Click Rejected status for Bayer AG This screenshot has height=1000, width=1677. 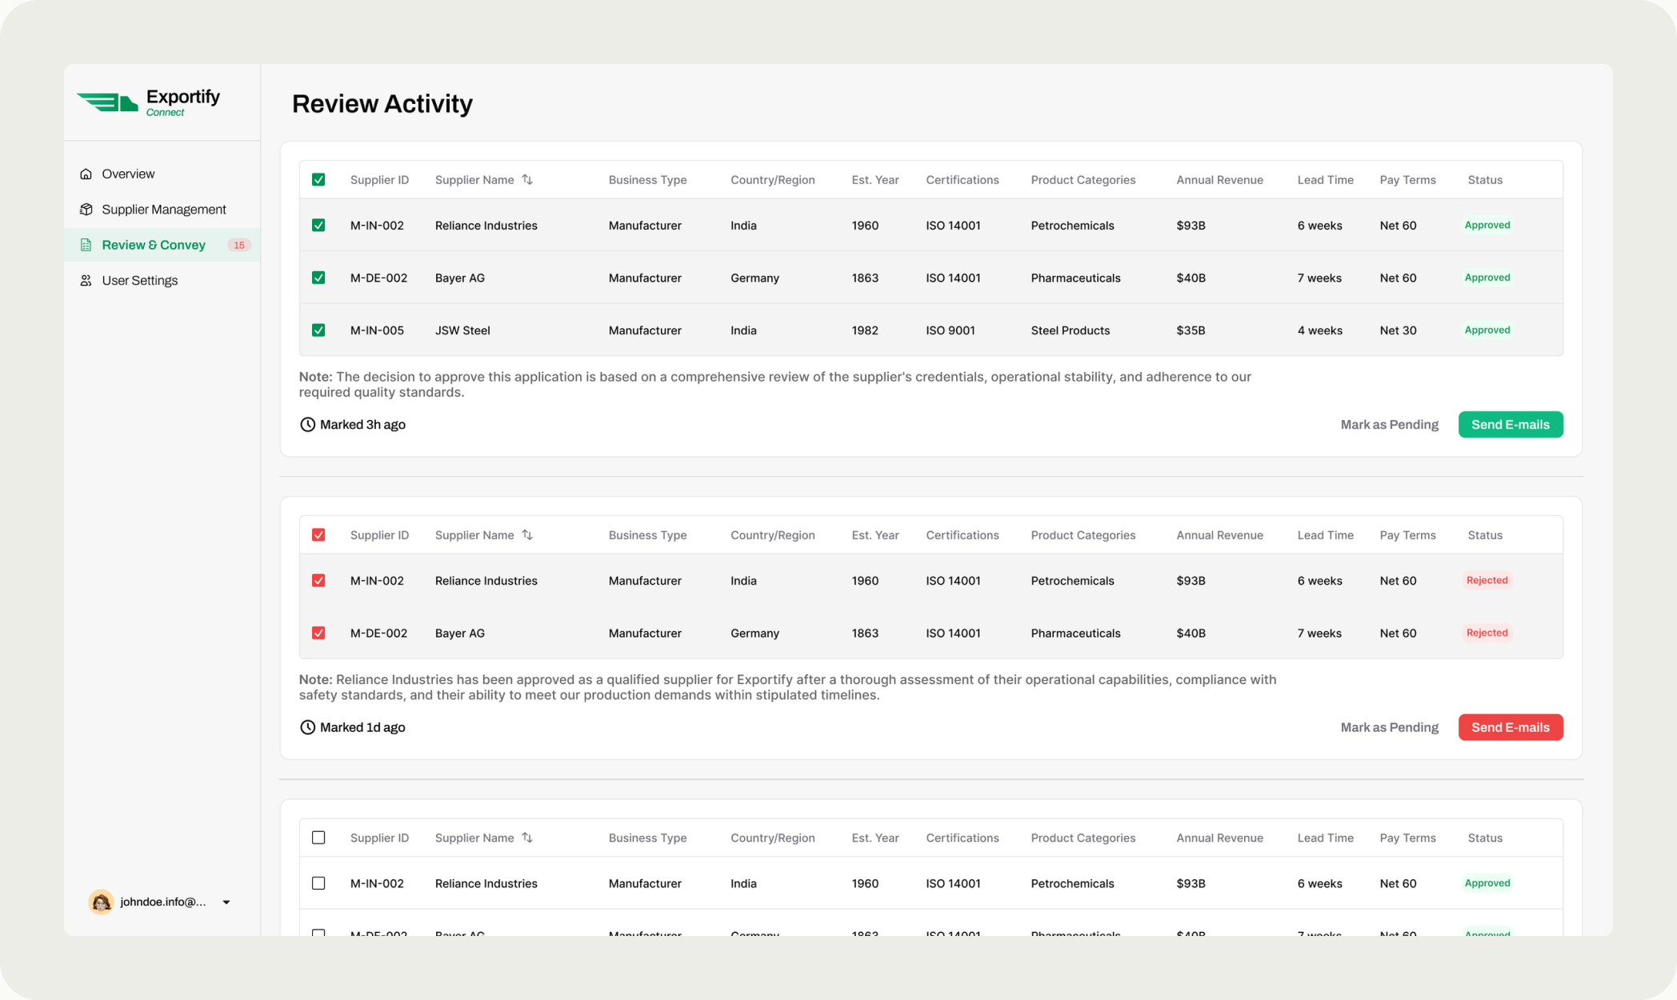1487,633
